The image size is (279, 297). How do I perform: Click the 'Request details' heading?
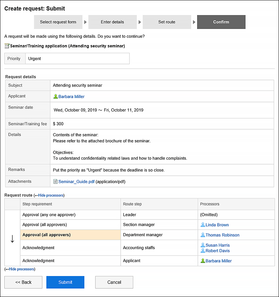21,77
